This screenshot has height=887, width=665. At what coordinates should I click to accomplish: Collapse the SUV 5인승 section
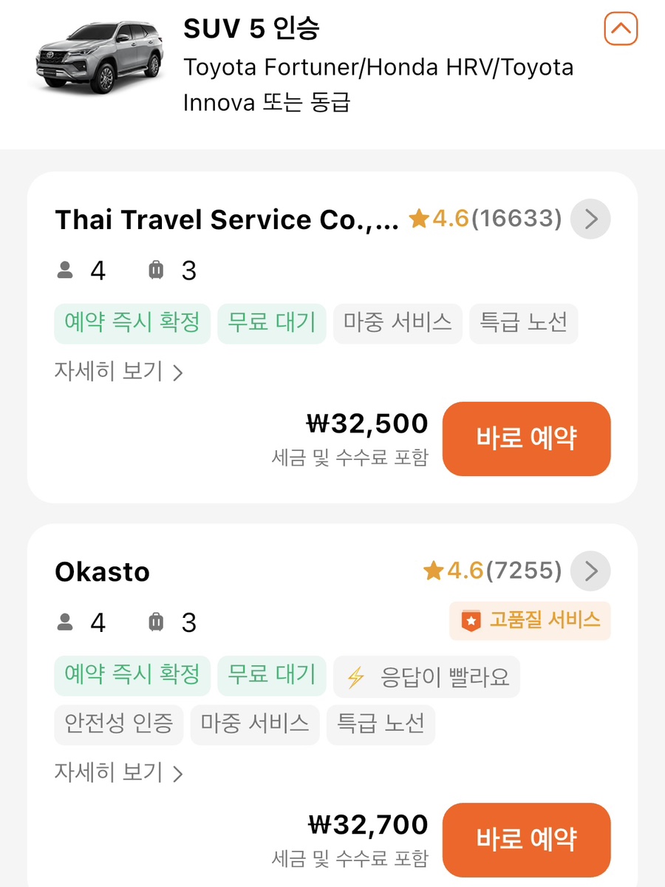coord(621,30)
